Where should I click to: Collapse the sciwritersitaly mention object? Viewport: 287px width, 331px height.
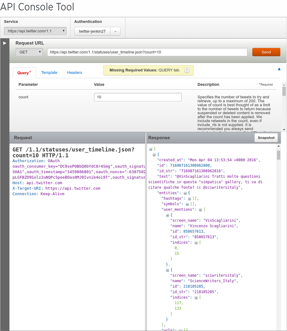(168, 270)
